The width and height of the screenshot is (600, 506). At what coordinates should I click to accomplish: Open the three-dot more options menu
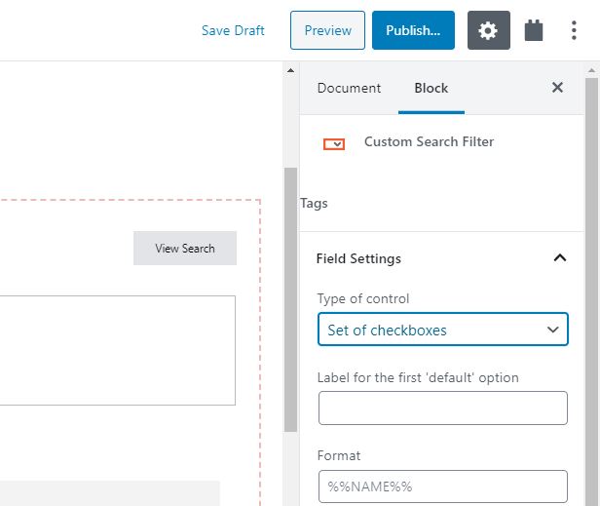click(574, 30)
